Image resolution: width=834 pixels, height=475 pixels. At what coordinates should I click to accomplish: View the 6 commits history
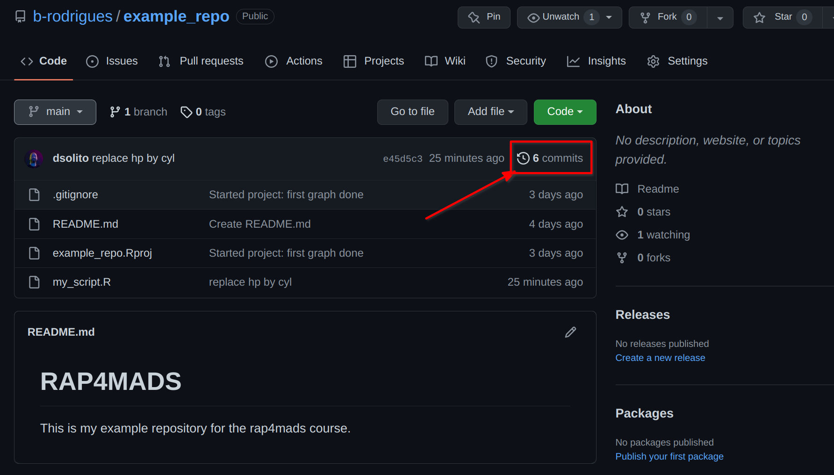[x=550, y=158]
